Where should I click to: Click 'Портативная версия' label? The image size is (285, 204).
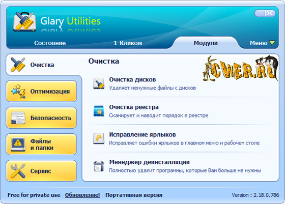[x=134, y=195]
